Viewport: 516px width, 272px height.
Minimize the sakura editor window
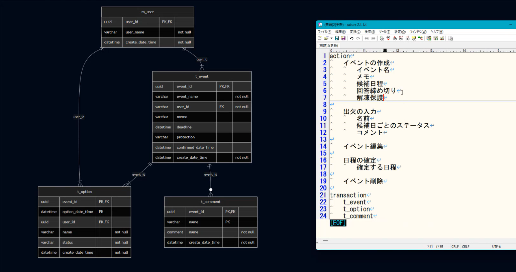pos(511,25)
